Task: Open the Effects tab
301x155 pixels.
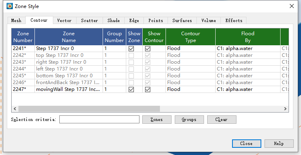Action: pyautogui.click(x=234, y=20)
